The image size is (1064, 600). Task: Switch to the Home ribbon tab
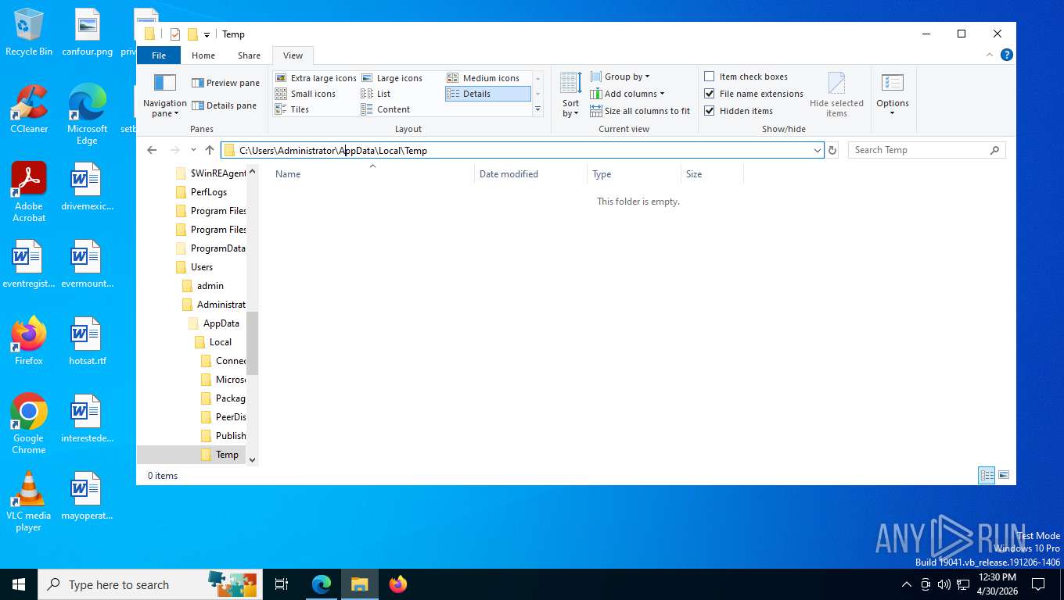[203, 55]
